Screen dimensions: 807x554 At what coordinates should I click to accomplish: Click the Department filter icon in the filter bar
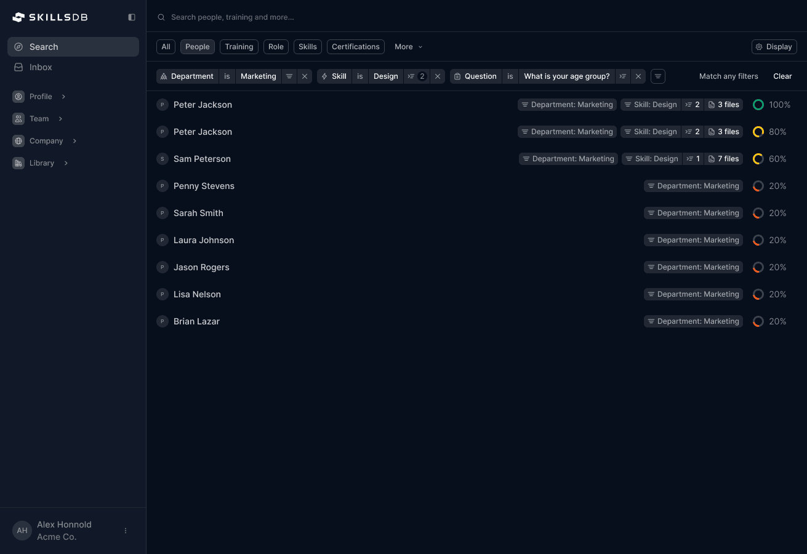point(163,76)
